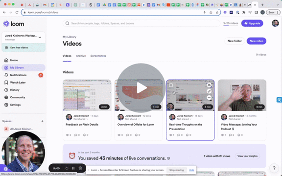Switch to Videos tab
Image resolution: width=282 pixels, height=176 pixels.
point(67,56)
